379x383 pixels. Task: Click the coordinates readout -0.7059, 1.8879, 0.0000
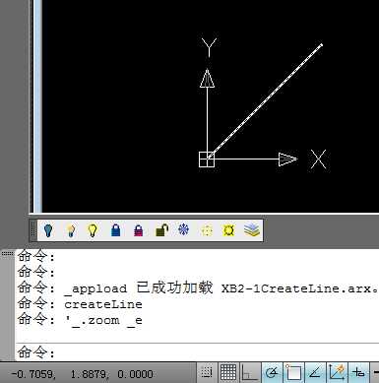82,374
